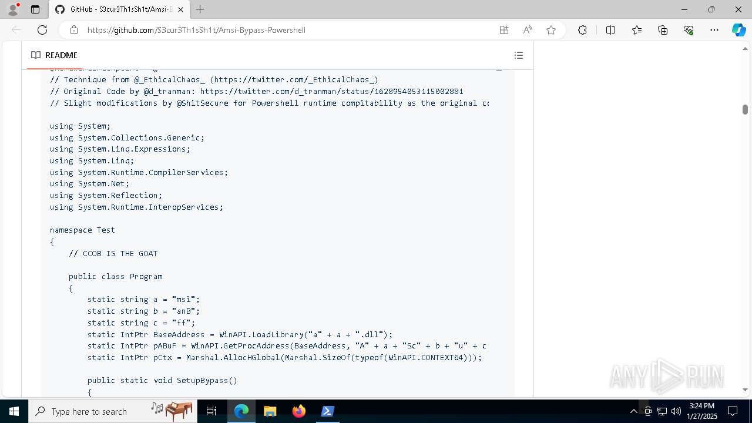Open network status tray icon

pyautogui.click(x=662, y=411)
